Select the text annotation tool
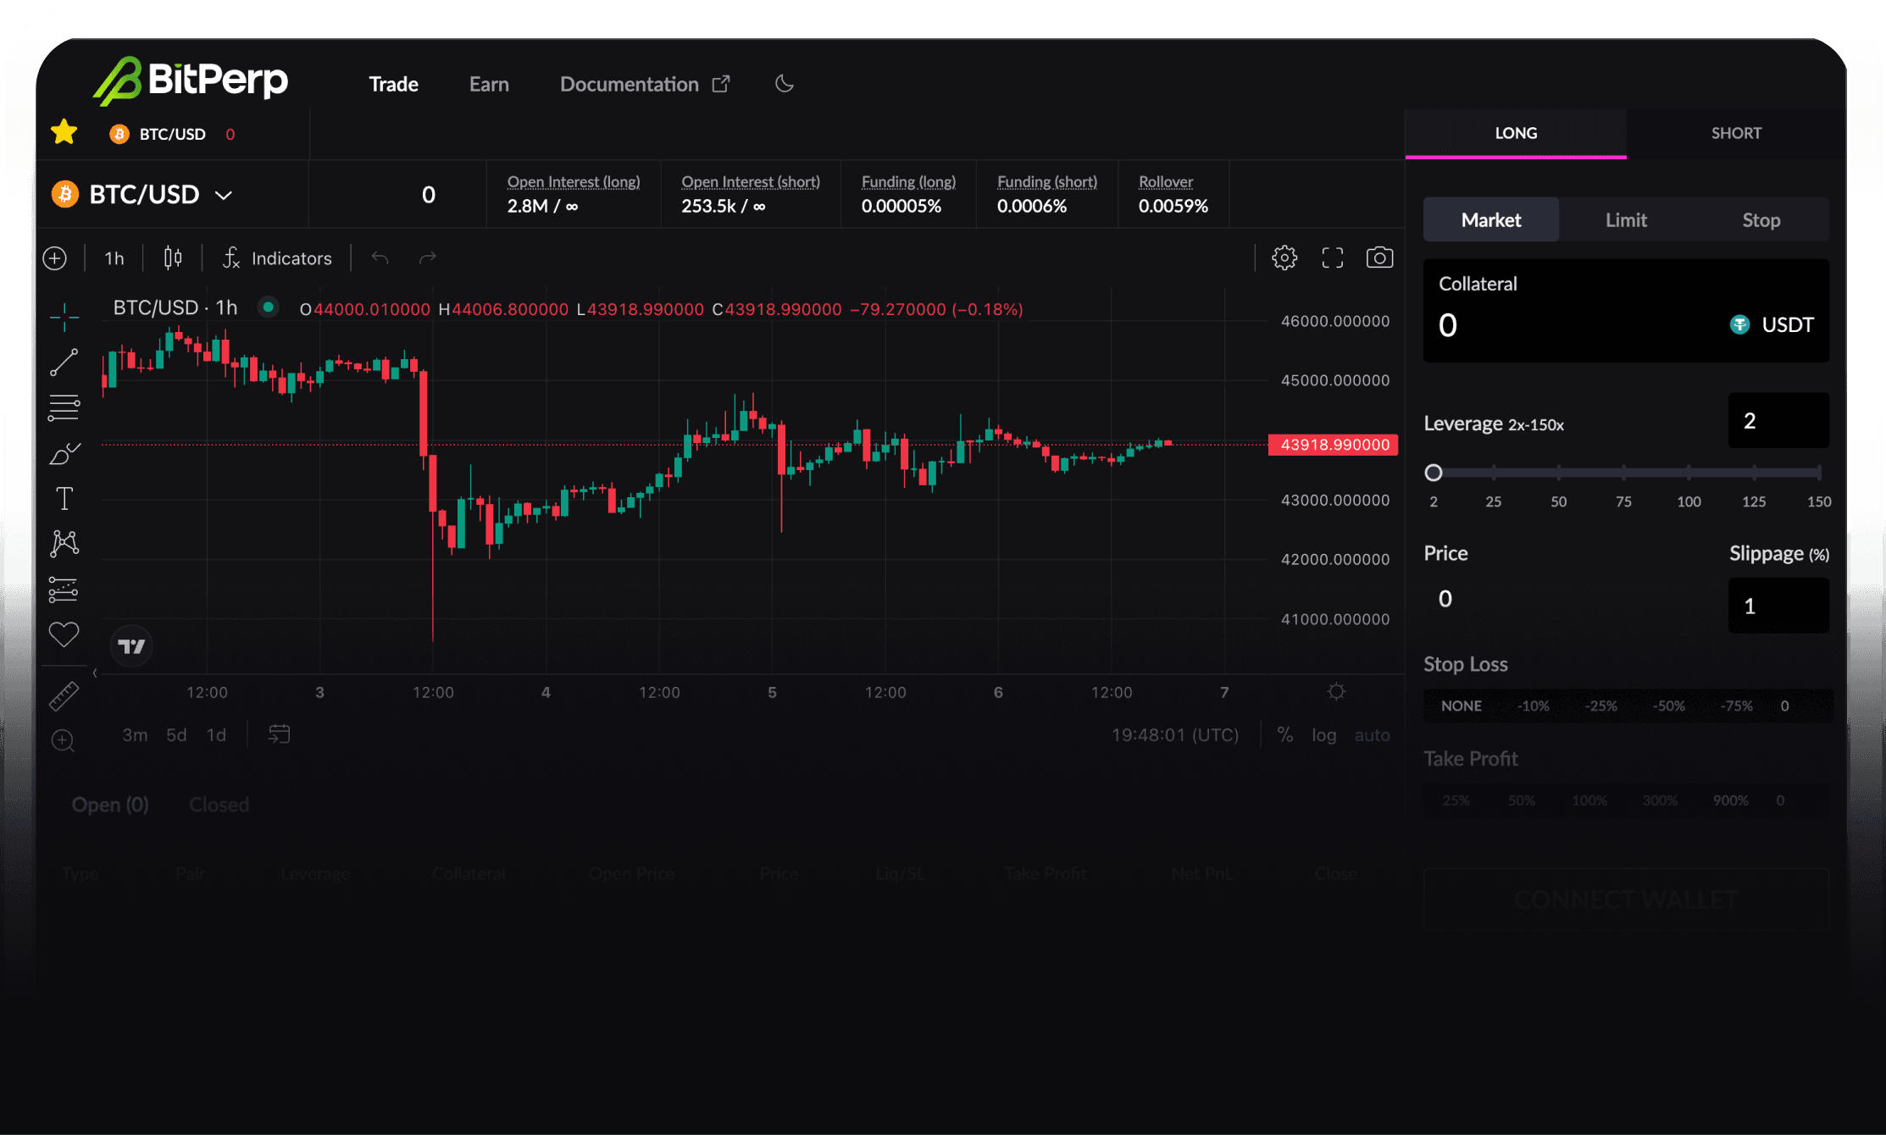Viewport: 1886px width, 1135px height. (x=64, y=498)
